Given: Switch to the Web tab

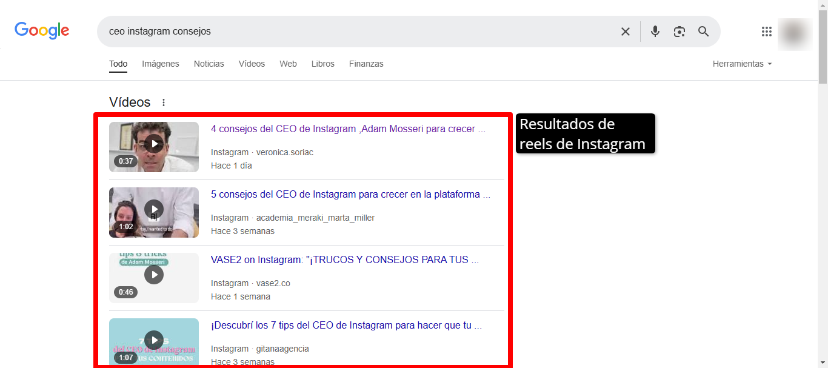Looking at the screenshot, I should [x=288, y=64].
